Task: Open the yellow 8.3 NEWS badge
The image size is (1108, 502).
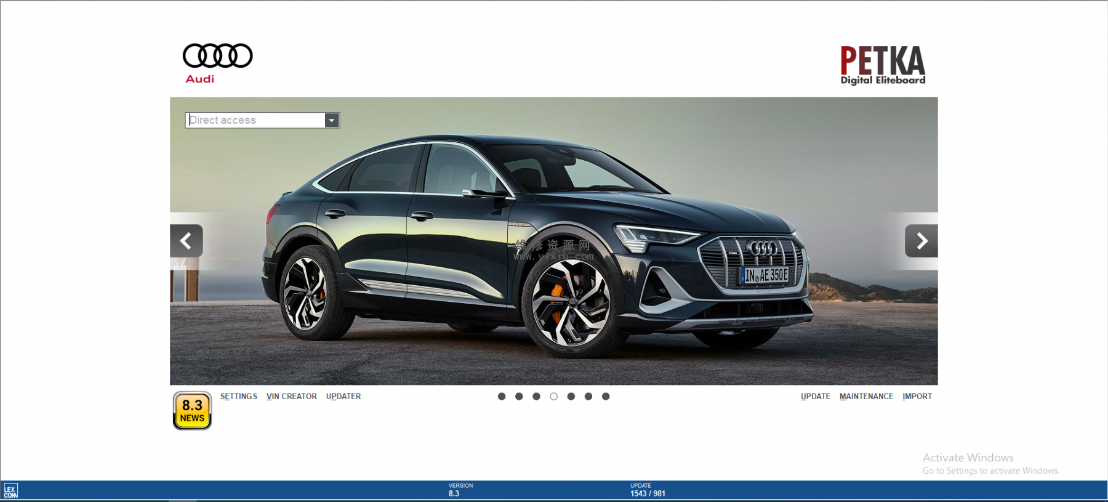Action: (192, 410)
